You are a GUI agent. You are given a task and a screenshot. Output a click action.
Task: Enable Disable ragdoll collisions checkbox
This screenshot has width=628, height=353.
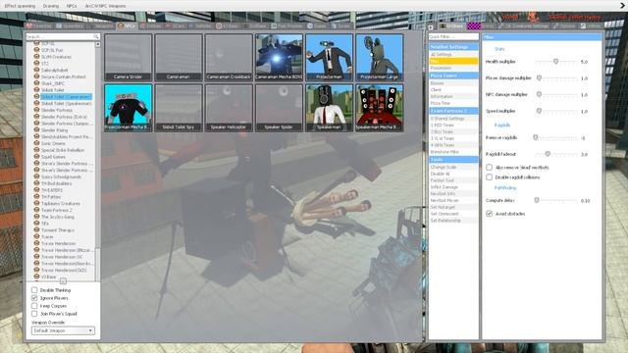[x=489, y=176]
